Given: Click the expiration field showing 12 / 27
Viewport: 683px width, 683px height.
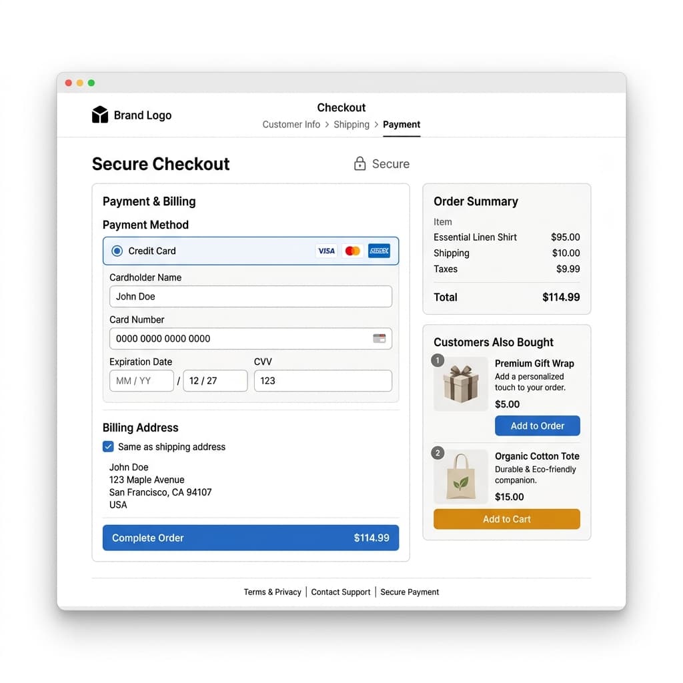Looking at the screenshot, I should tap(215, 381).
